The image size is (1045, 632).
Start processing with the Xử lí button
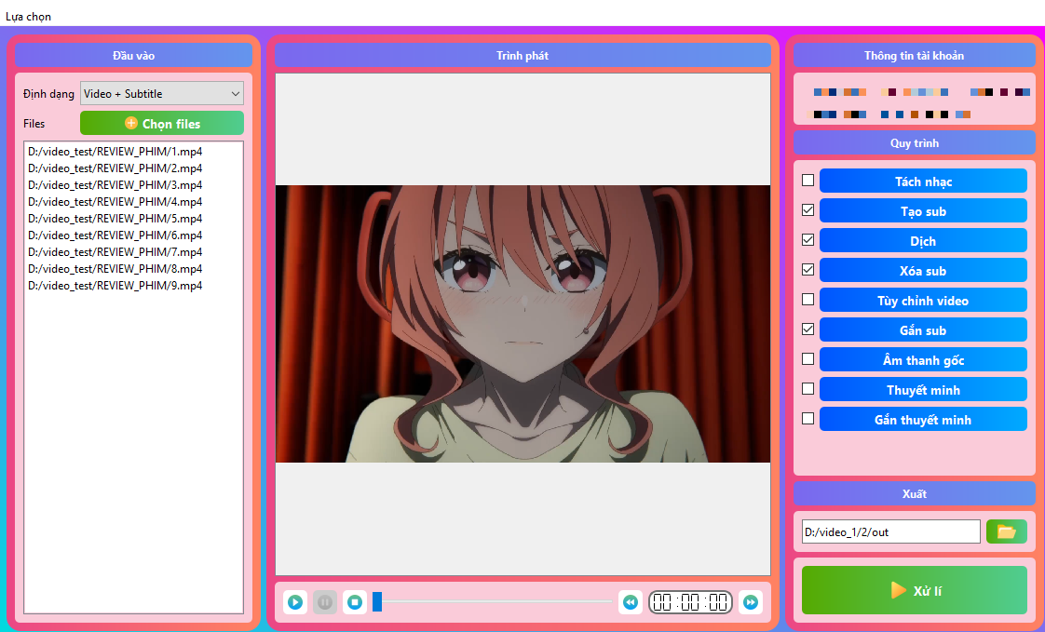tap(914, 590)
